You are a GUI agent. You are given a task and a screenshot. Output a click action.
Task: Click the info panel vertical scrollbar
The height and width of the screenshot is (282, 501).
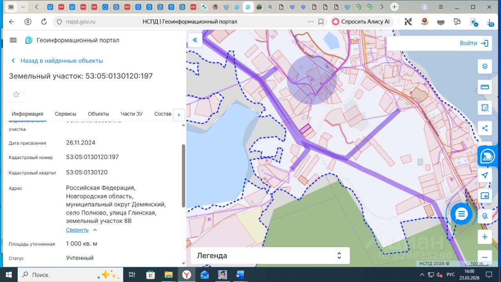click(183, 175)
